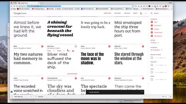Open the Work_Sans.zip download
This screenshot has width=186, height=104.
point(18,96)
